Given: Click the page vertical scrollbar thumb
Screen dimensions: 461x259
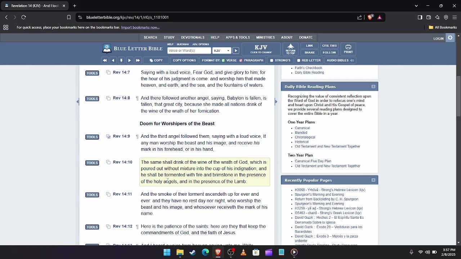Looking at the screenshot, I should [458, 95].
